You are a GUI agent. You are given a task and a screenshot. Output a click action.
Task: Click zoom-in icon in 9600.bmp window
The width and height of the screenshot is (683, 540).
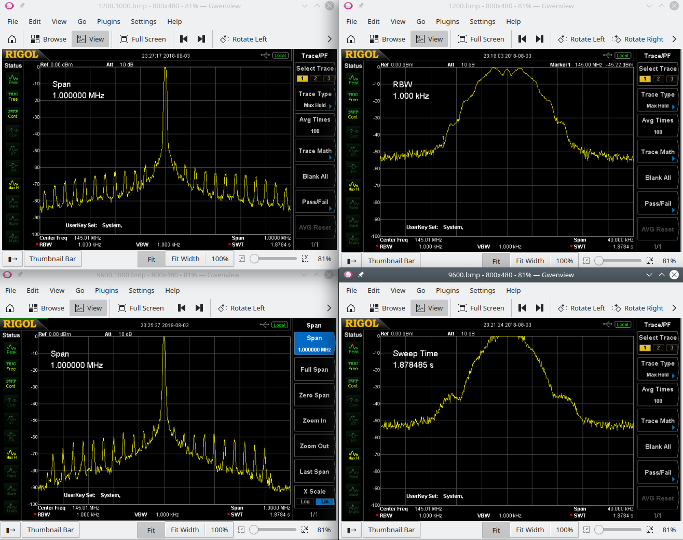pyautogui.click(x=650, y=530)
